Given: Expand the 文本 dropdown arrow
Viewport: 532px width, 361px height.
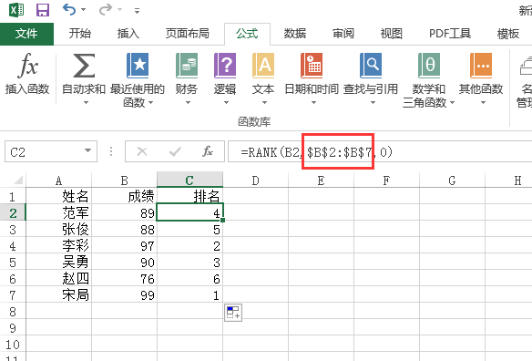Looking at the screenshot, I should click(265, 102).
